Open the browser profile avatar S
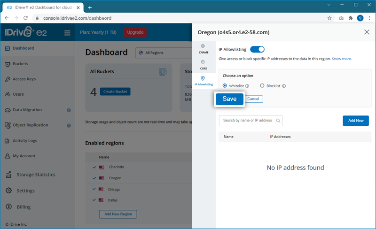This screenshot has height=229, width=376. point(360,18)
